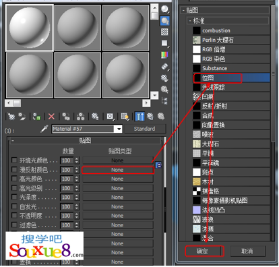Click the Go to Parent icon
The height and width of the screenshot is (267, 279).
pos(150,117)
